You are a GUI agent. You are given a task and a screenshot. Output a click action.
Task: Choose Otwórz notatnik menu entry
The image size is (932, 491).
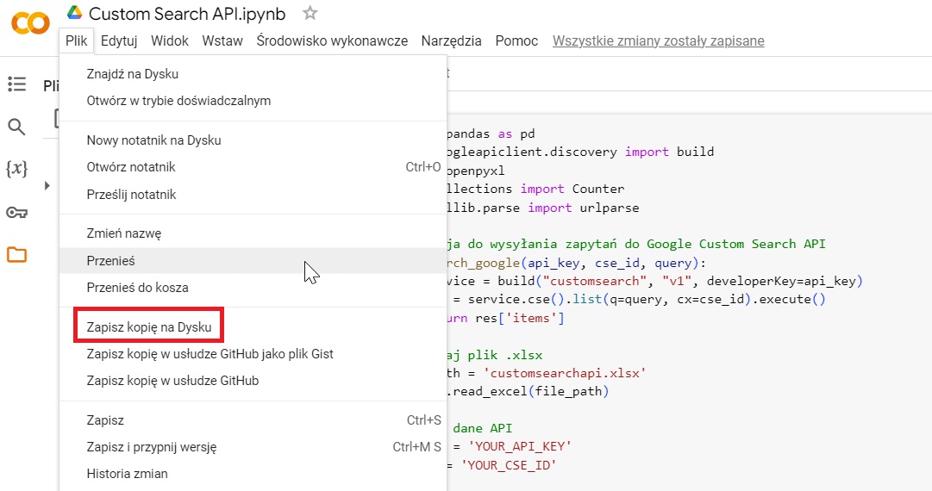tap(253, 167)
